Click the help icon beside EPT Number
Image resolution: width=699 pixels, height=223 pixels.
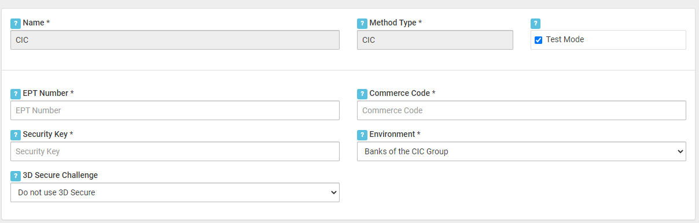pyautogui.click(x=16, y=94)
